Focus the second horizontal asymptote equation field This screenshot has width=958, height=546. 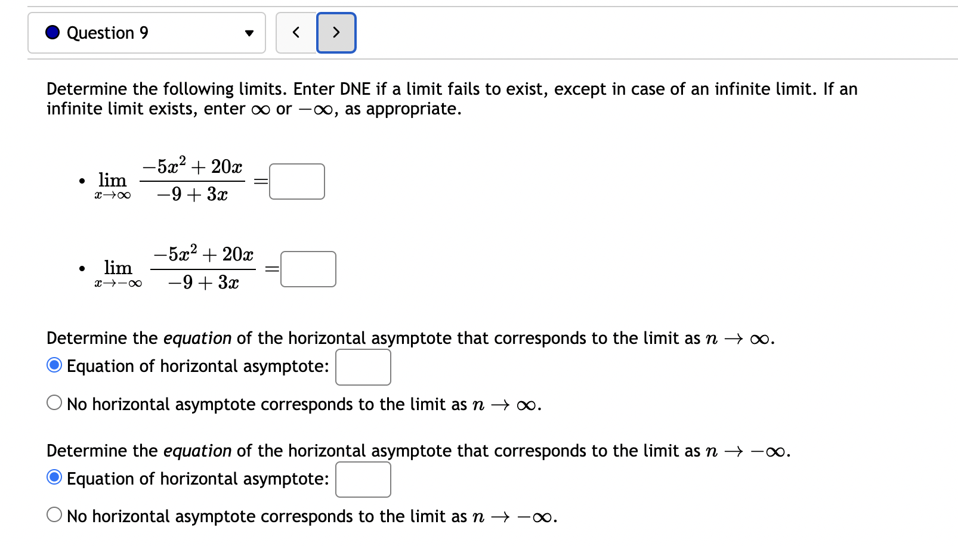pyautogui.click(x=363, y=479)
